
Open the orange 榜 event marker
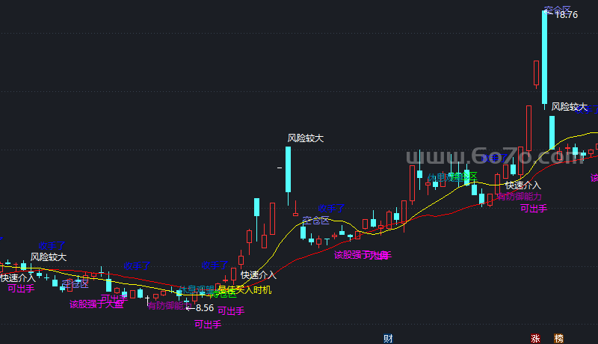(x=558, y=339)
